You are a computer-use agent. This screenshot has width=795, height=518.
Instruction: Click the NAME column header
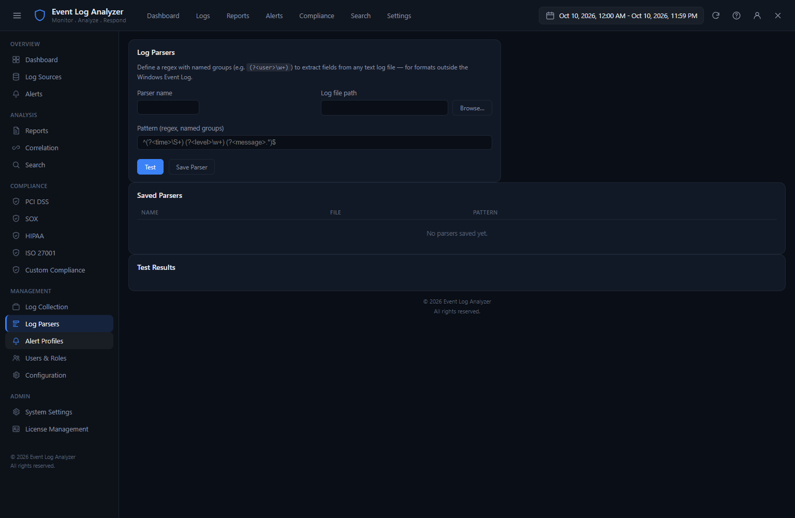tap(150, 212)
